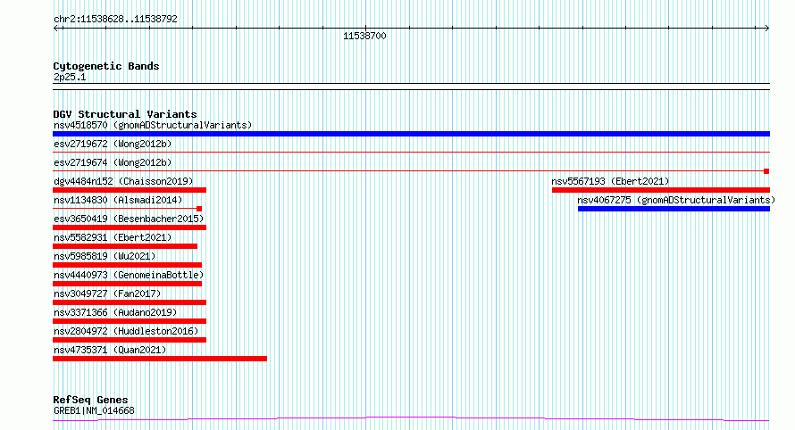Click the red end box of esv2719674
The image size is (795, 430).
pos(766,171)
